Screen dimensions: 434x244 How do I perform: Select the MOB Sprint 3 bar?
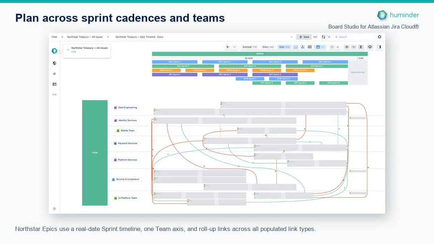pos(250,78)
